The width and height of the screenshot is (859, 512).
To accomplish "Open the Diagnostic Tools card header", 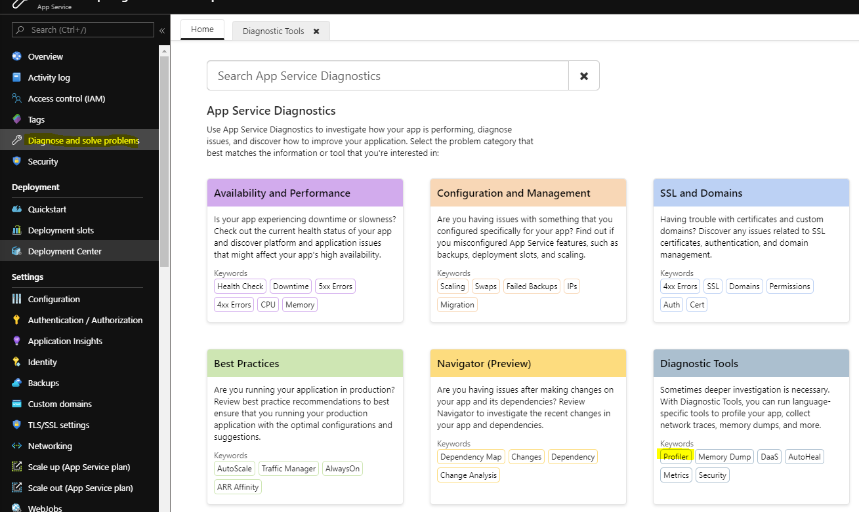I will tap(751, 363).
